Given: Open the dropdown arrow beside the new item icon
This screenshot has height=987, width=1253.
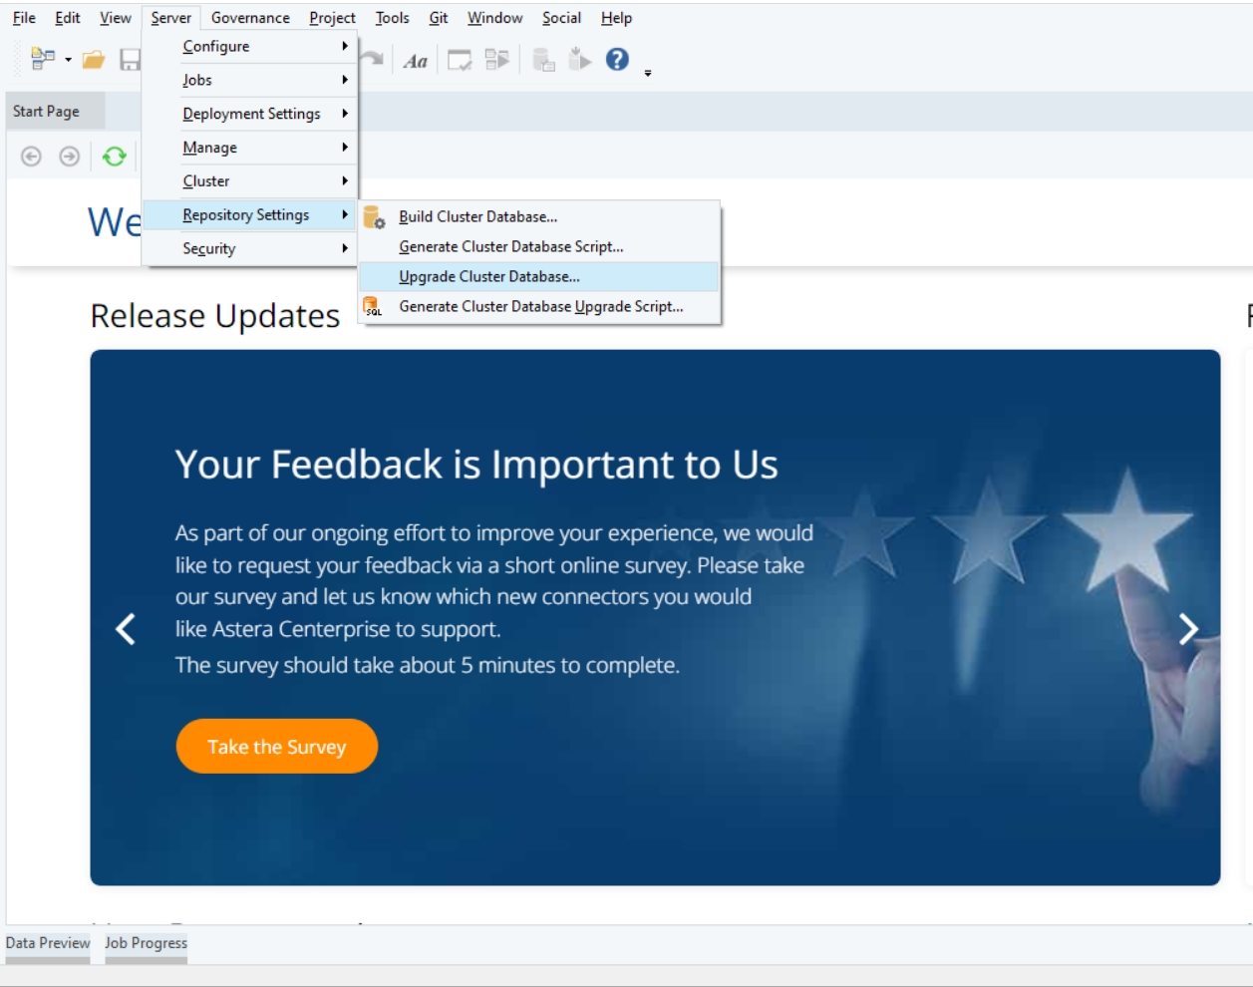Looking at the screenshot, I should [x=68, y=61].
